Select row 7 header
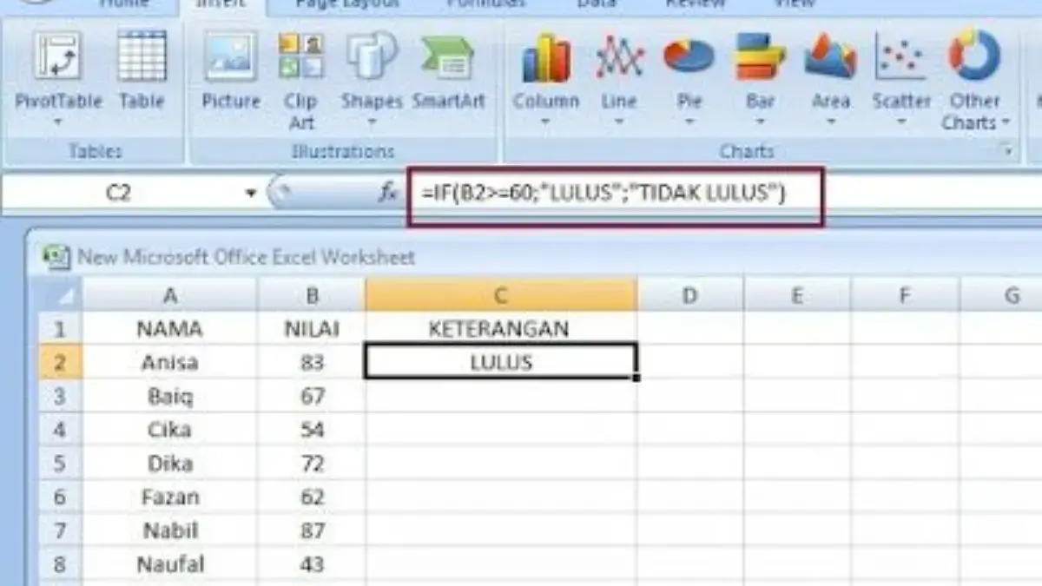 [x=59, y=531]
